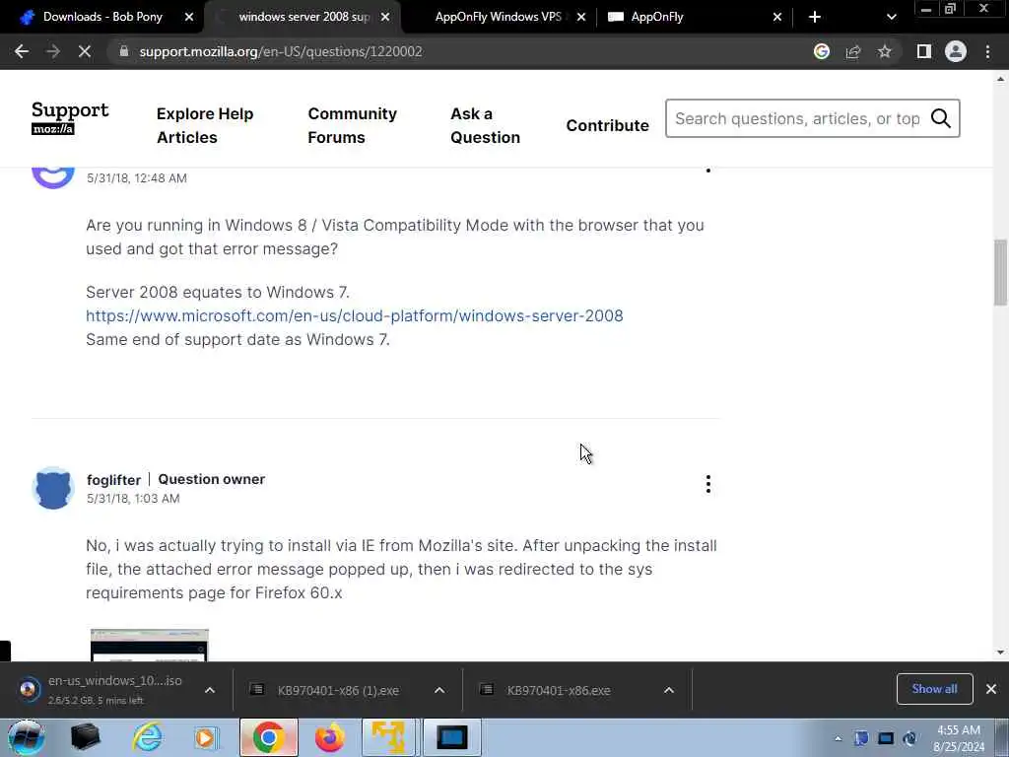Click the scroll down arrow
Image resolution: width=1009 pixels, height=757 pixels.
pyautogui.click(x=1000, y=653)
